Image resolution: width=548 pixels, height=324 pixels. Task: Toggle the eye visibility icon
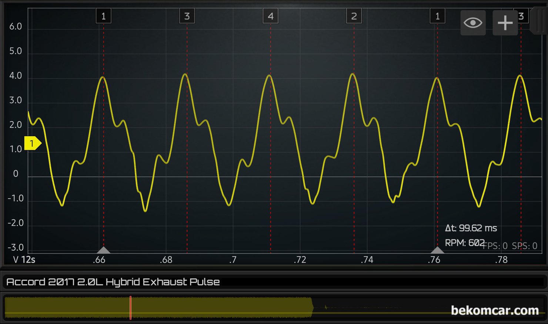click(473, 23)
